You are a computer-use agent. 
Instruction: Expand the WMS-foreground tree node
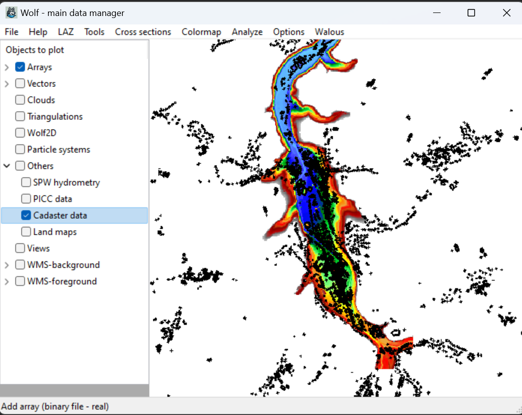(x=7, y=281)
